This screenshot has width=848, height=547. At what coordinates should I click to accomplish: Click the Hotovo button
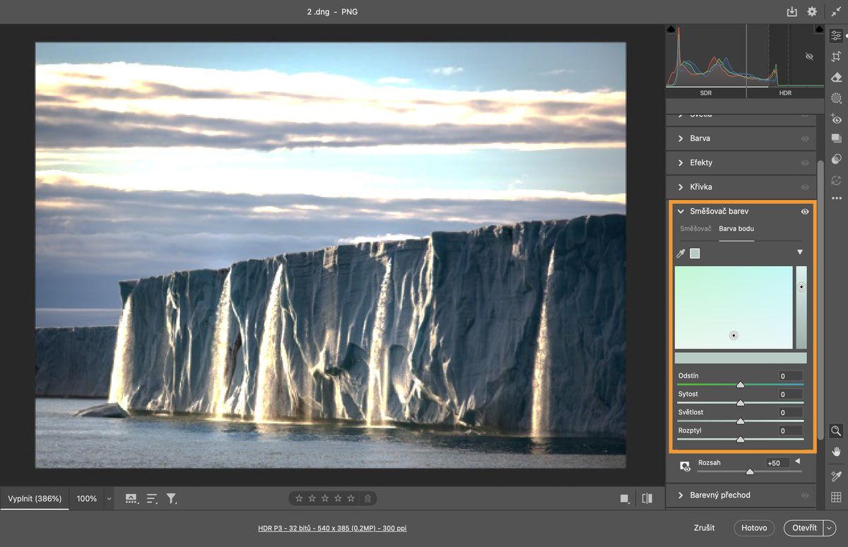point(754,528)
